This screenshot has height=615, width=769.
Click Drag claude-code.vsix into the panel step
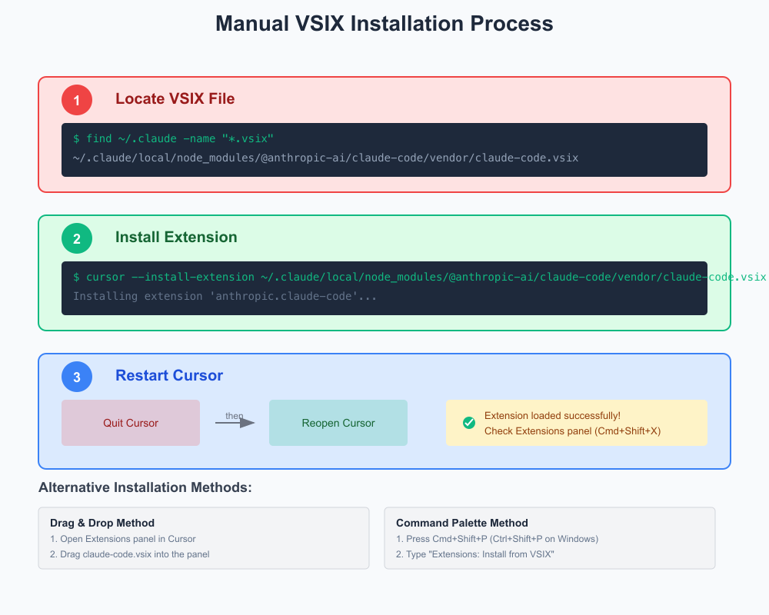point(129,554)
